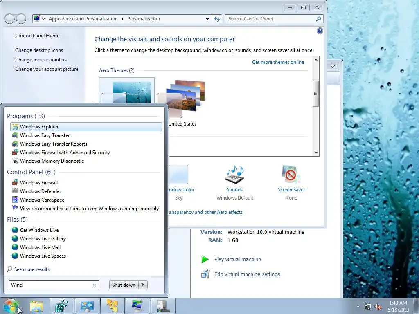Go to Control Panel Home
The width and height of the screenshot is (419, 314).
(37, 36)
